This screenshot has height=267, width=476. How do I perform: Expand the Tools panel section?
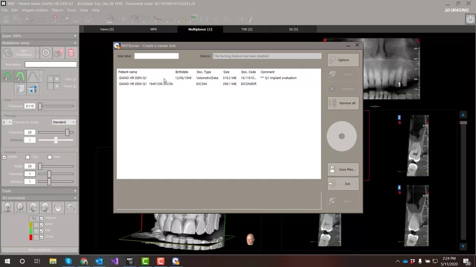(39, 191)
